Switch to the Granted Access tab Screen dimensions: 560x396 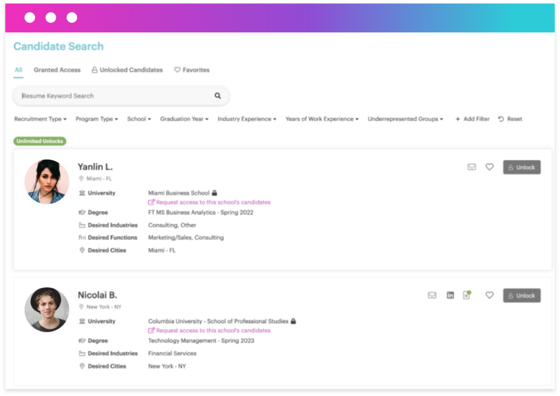point(57,70)
